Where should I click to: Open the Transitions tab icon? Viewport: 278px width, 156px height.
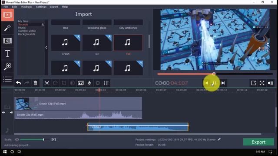pos(7,41)
